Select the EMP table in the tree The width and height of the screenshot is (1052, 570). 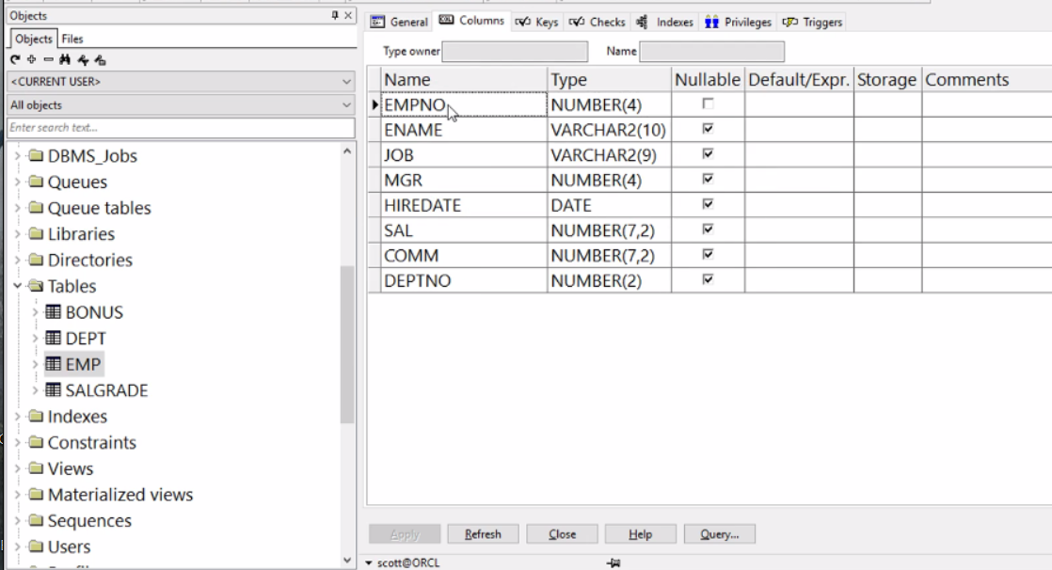coord(83,365)
